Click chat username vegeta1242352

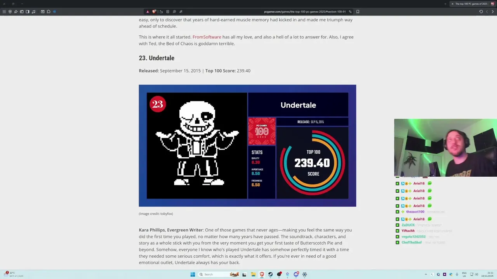(414, 236)
